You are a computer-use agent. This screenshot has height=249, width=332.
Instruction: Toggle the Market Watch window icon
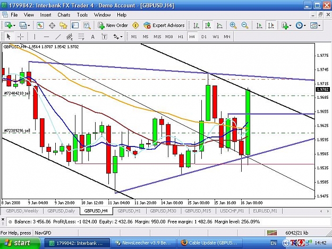(40, 25)
